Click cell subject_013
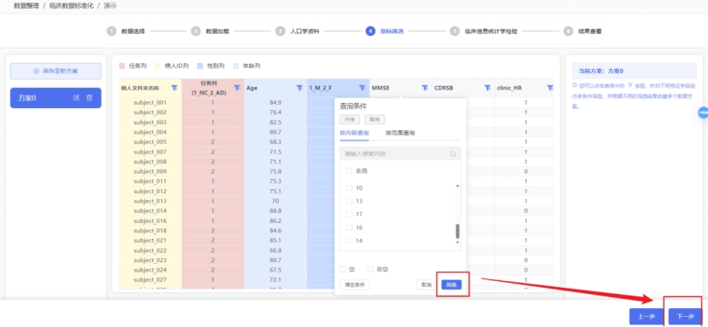Screen dimensions: 708x327 pyautogui.click(x=150, y=201)
